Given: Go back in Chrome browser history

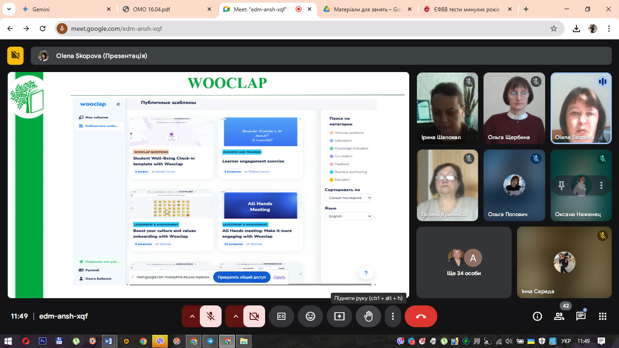Looking at the screenshot, I should coord(10,29).
